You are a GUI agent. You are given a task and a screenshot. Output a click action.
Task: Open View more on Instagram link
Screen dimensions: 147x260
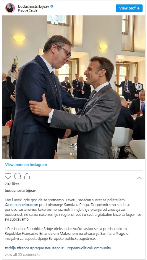click(26, 165)
